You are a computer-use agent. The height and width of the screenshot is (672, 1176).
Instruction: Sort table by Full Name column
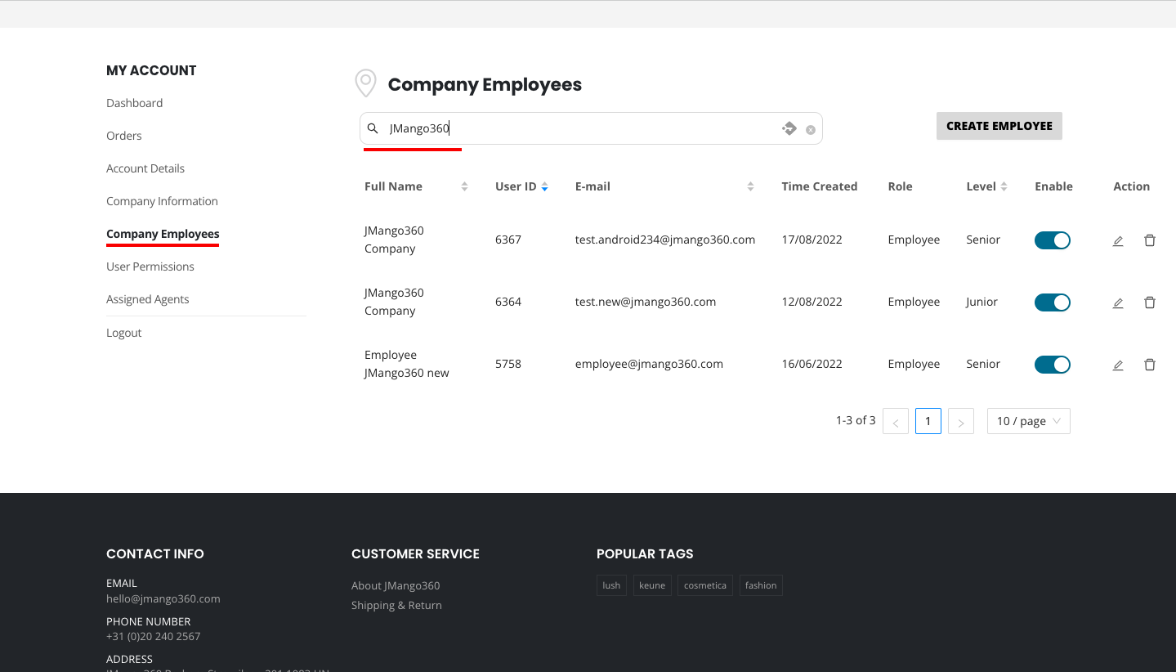464,186
